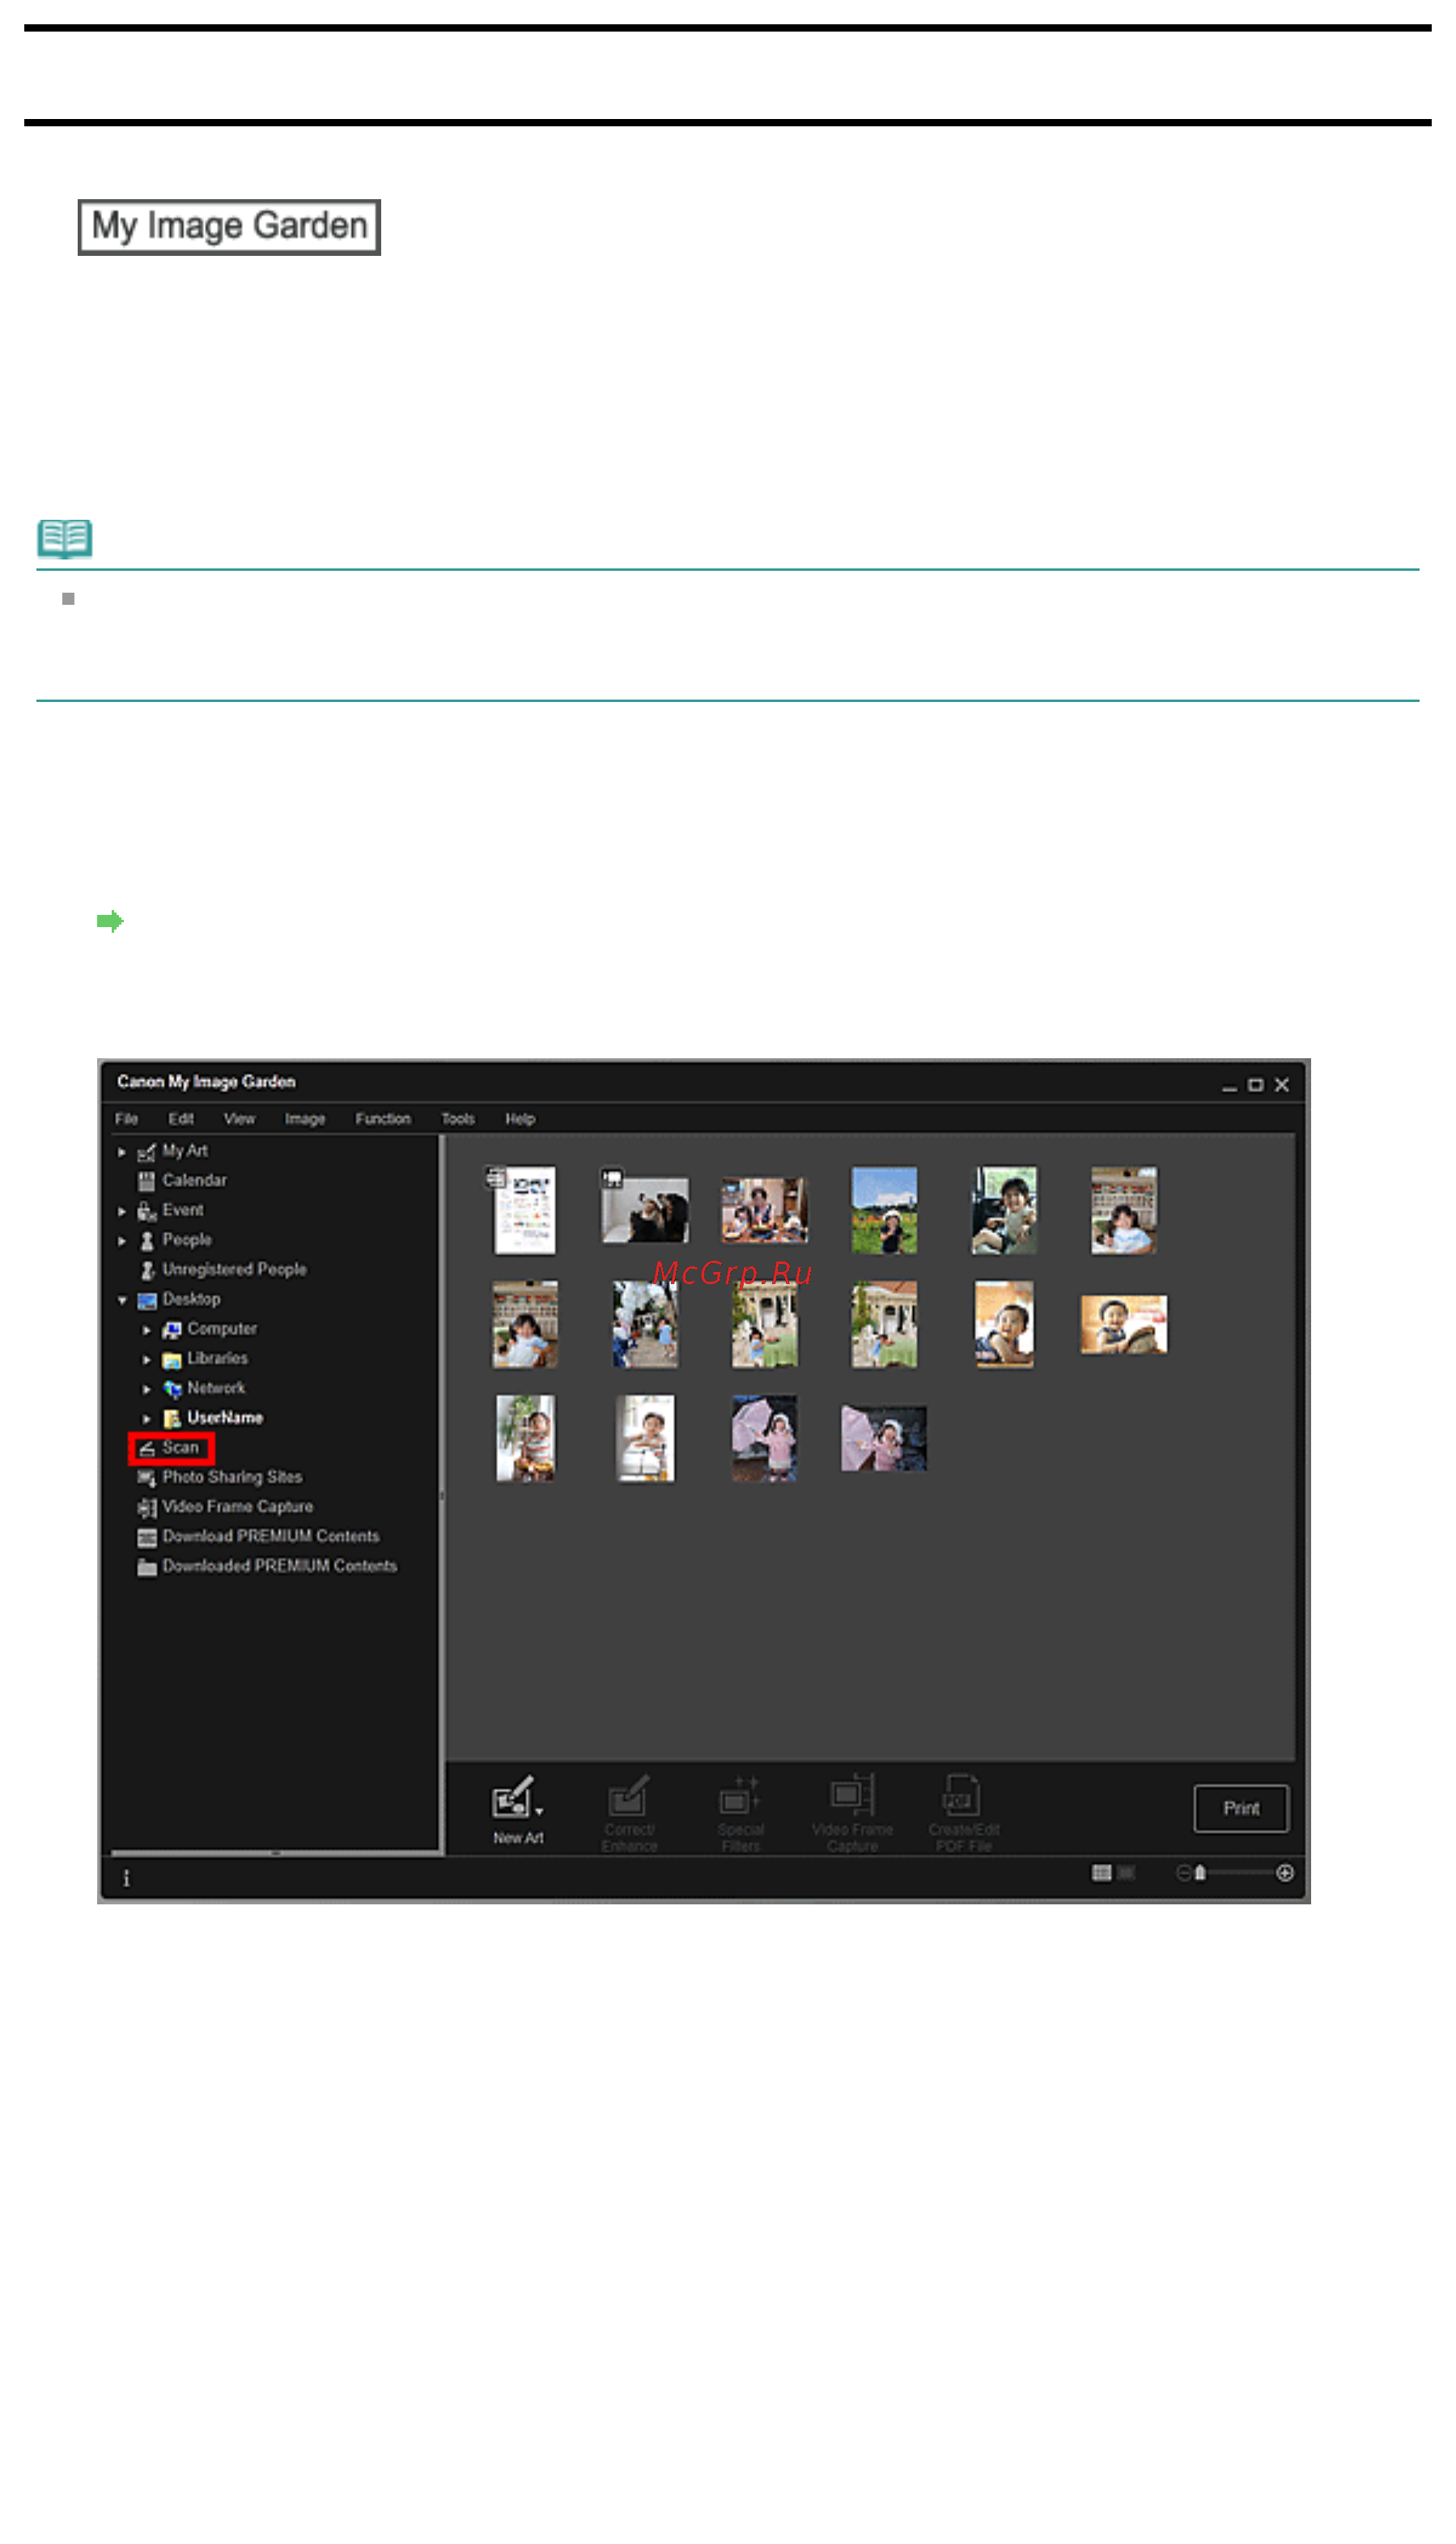Open the Calendar view icon
The height and width of the screenshot is (2544, 1456).
coord(146,1181)
